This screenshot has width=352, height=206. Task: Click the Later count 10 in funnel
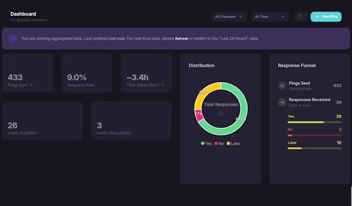pos(339,143)
